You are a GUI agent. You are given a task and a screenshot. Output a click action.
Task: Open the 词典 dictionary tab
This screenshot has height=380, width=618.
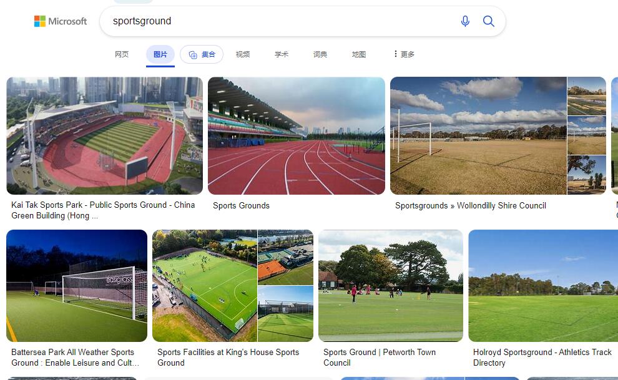coord(320,54)
